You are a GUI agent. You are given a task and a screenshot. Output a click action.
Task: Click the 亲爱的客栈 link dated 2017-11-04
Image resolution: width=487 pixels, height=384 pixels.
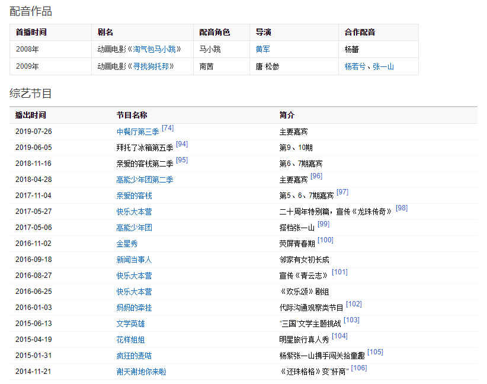tap(134, 196)
